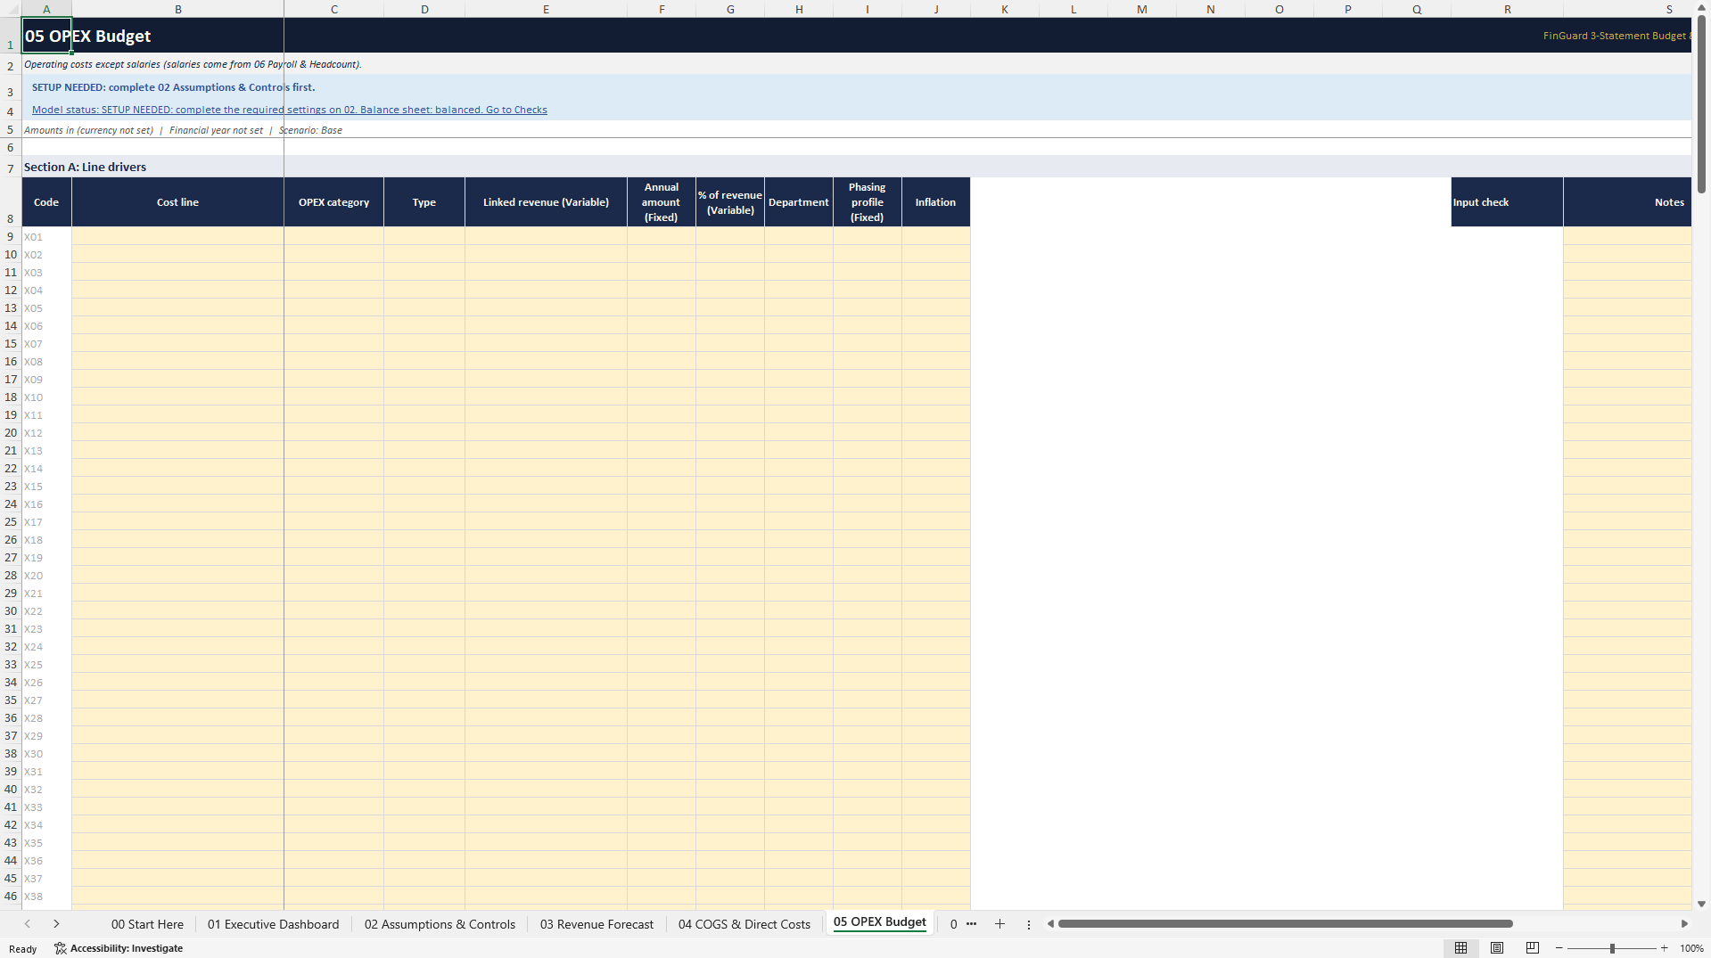This screenshot has height=958, width=1711.
Task: Open 04 COGS & Direct Costs sheet
Action: pyautogui.click(x=744, y=924)
